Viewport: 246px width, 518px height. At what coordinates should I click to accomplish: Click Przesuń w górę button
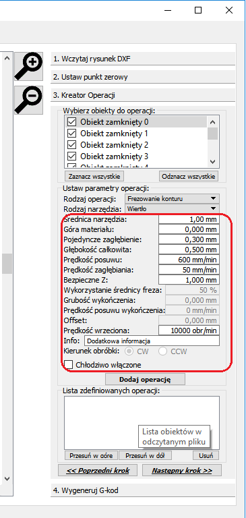point(91,455)
